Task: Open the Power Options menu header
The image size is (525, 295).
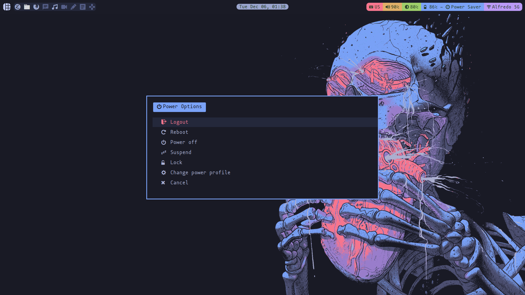Action: (x=179, y=107)
